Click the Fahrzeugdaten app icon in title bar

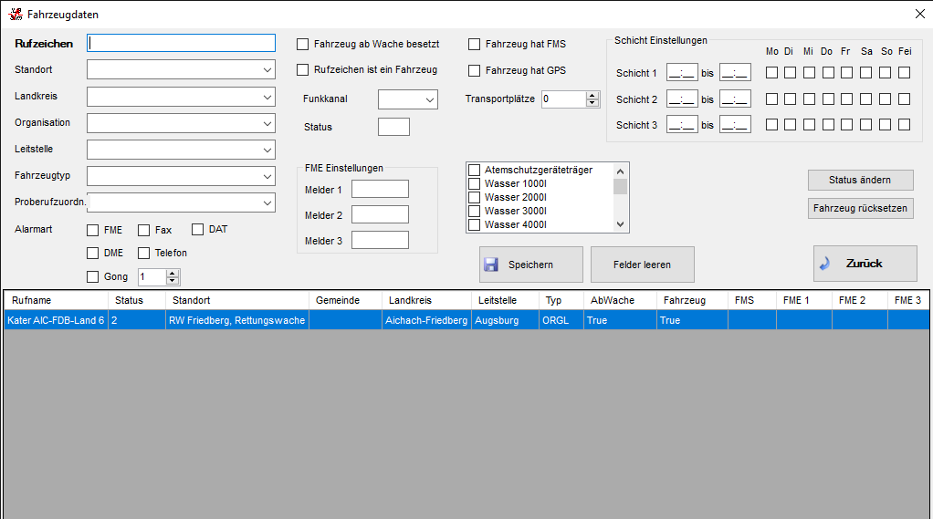click(x=16, y=15)
